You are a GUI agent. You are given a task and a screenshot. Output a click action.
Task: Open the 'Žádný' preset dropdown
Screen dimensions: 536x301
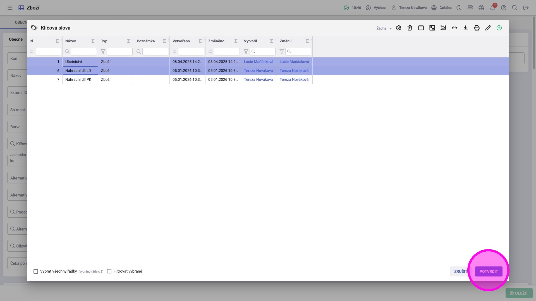point(384,28)
